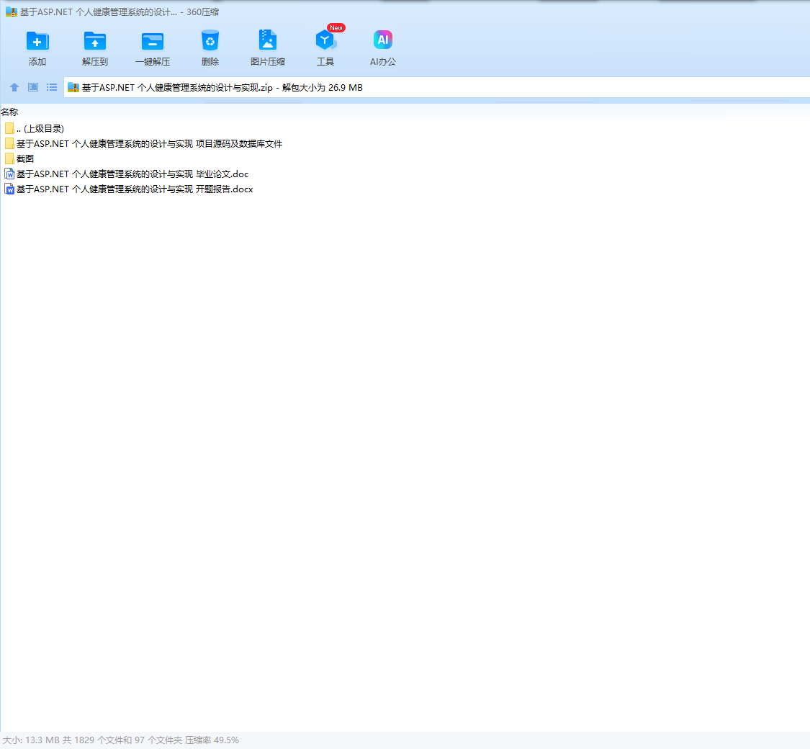Click the 删除 (Delete) trash icon
Image resolution: width=810 pixels, height=749 pixels.
coord(210,40)
